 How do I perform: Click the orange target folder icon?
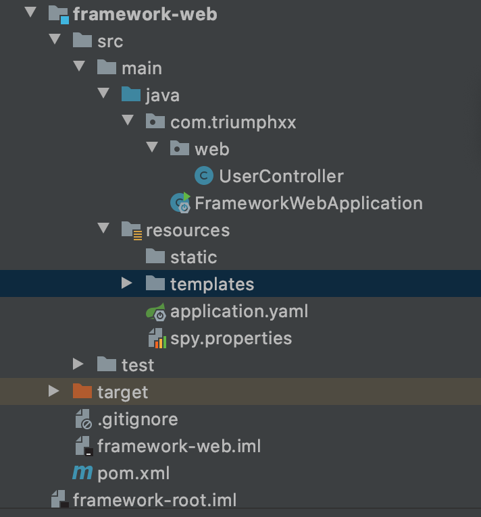coord(82,391)
